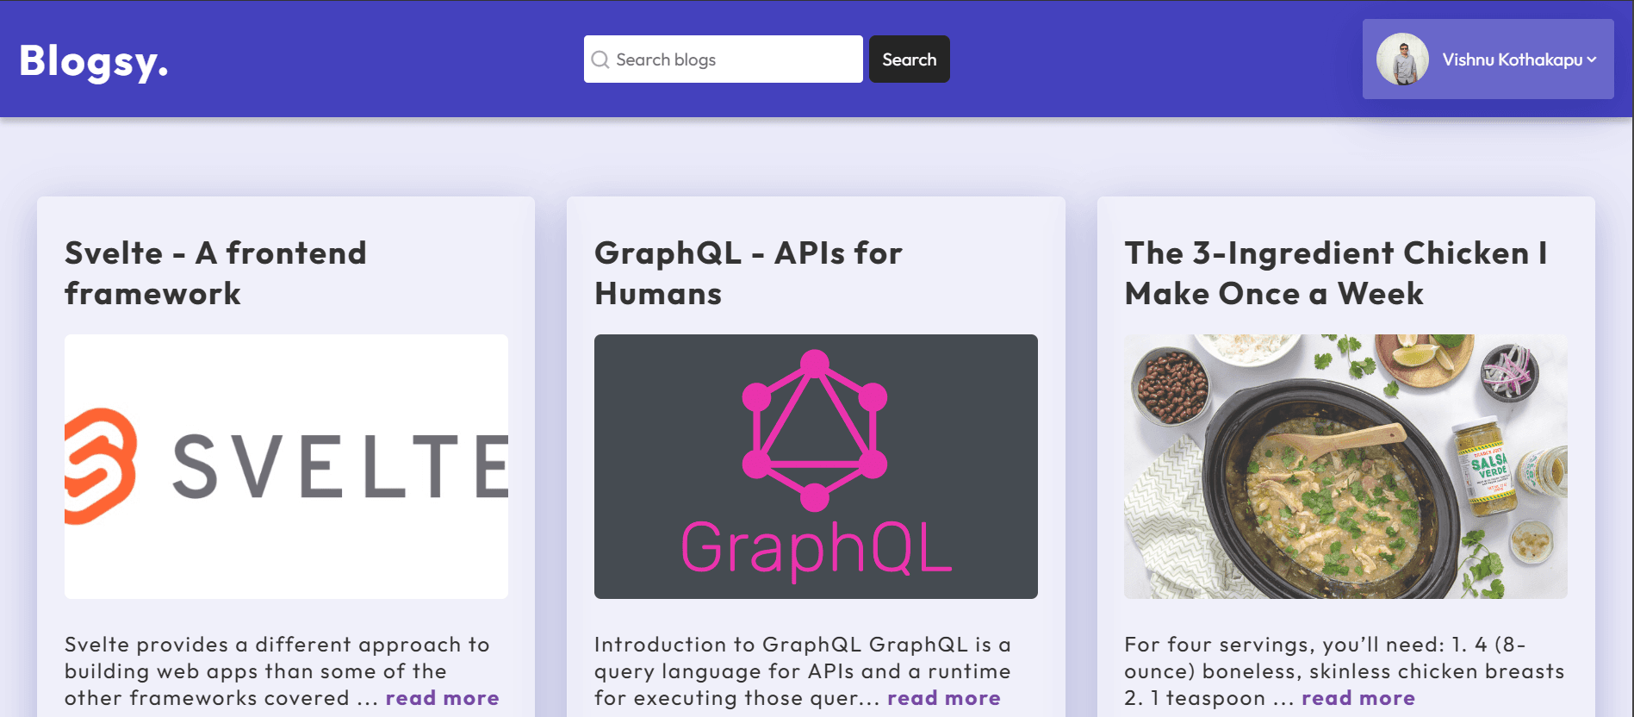Click Vishnu Kothakapu's profile avatar
The width and height of the screenshot is (1634, 717).
point(1402,59)
